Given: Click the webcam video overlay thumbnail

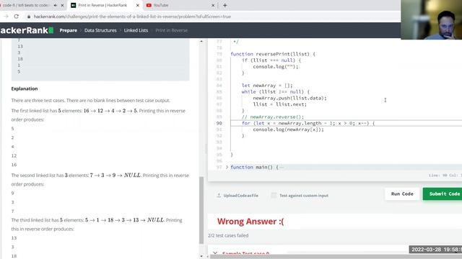Looking at the screenshot, I should pos(432,19).
